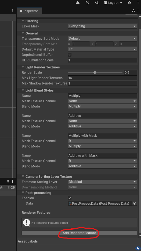Open the Help question mark icon

(x=129, y=3)
